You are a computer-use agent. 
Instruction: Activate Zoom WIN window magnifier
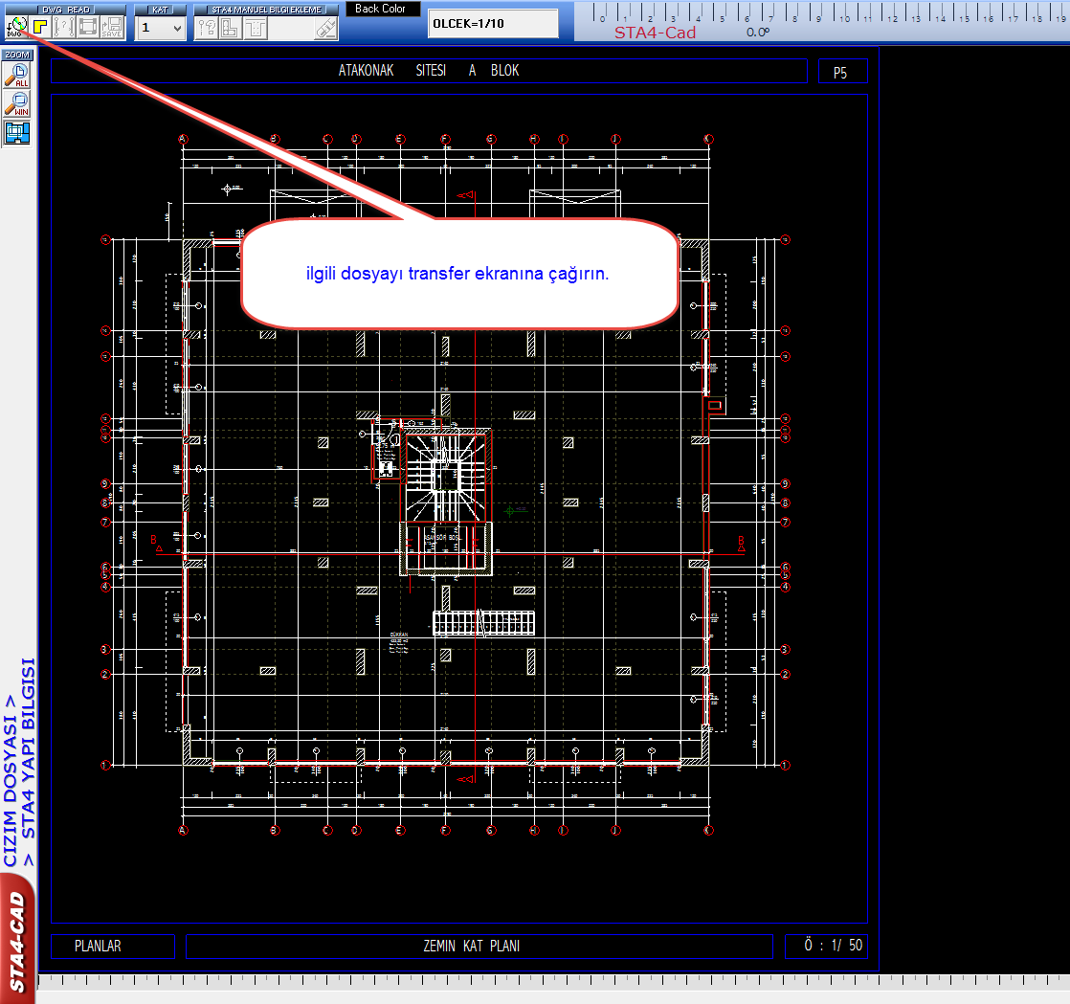tap(18, 103)
